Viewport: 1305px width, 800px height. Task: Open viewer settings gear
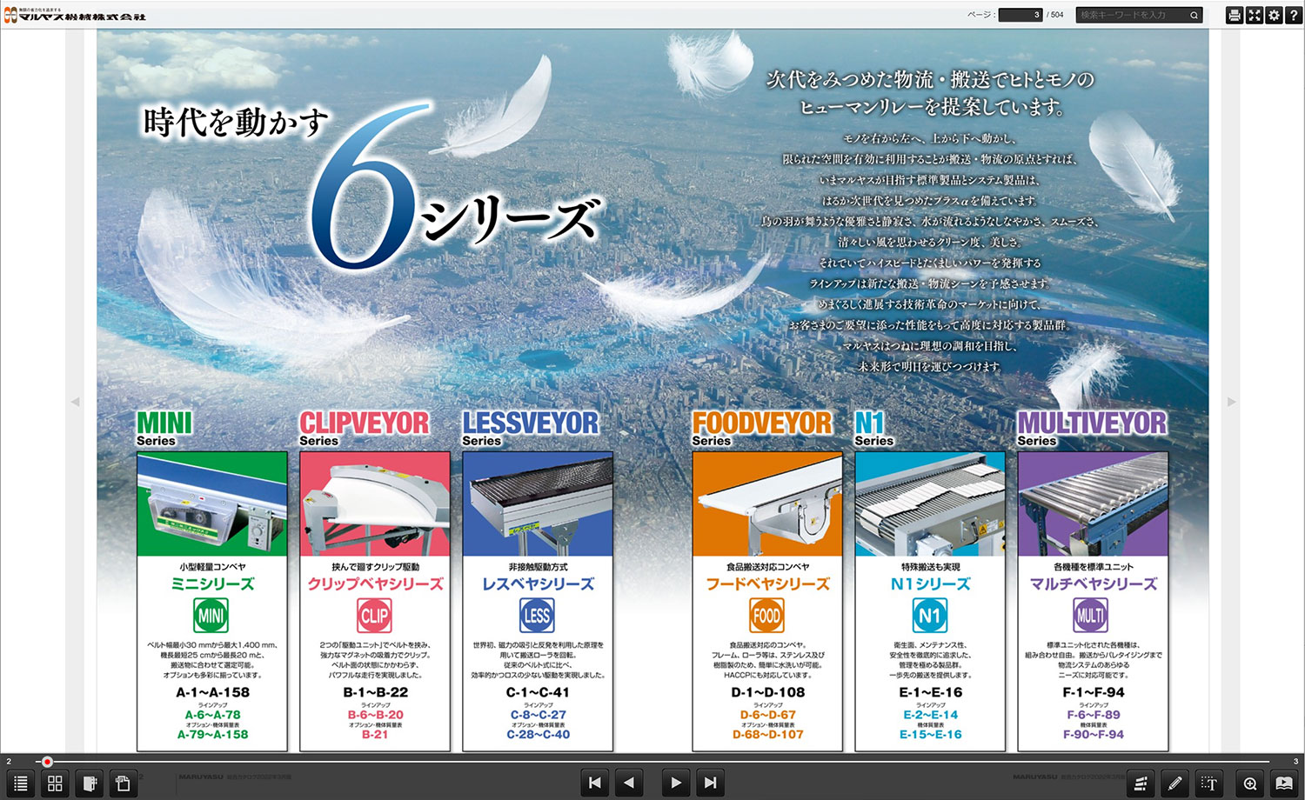(1274, 15)
